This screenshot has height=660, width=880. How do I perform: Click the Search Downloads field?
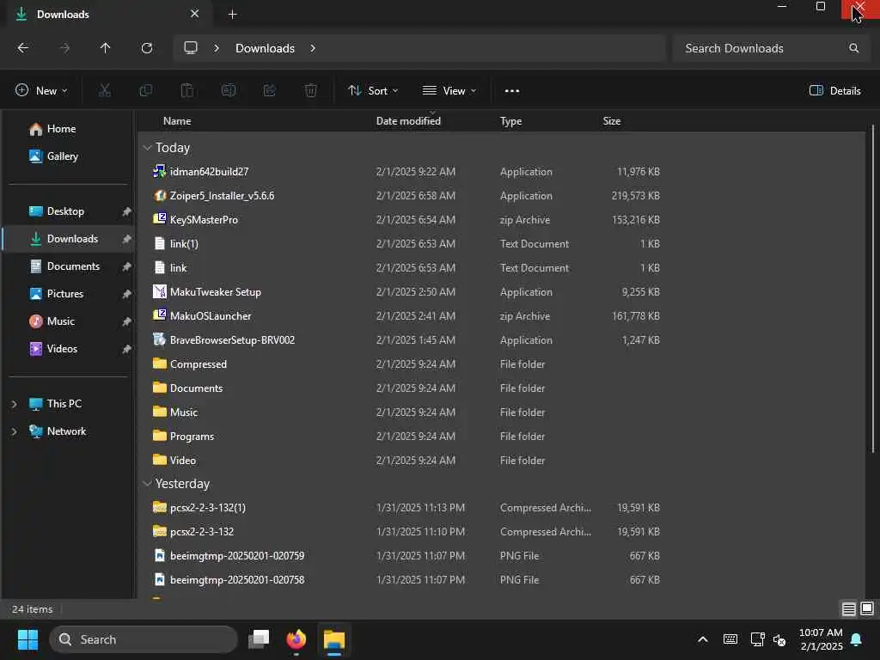point(771,48)
